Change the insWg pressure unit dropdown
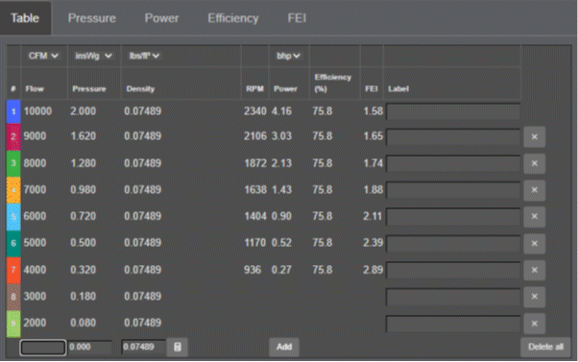This screenshot has height=362, width=578. tap(93, 56)
